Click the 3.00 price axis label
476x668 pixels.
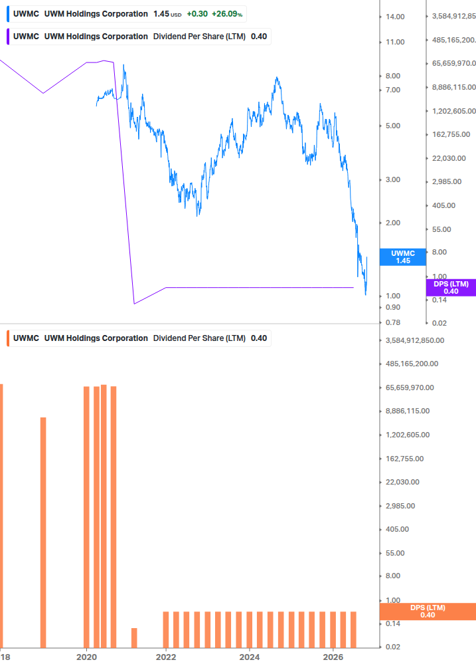point(393,179)
